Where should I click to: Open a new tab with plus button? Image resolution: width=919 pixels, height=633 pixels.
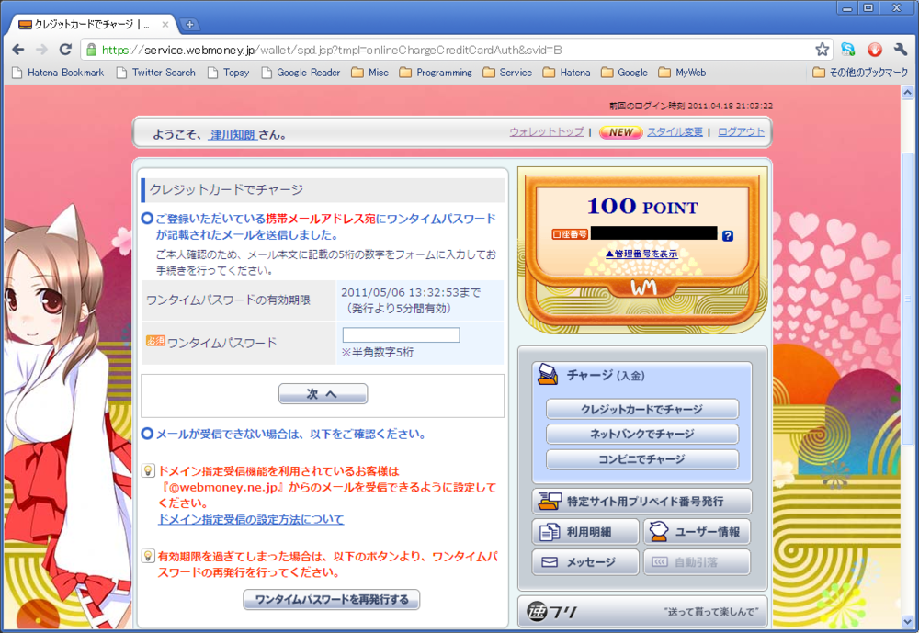189,25
